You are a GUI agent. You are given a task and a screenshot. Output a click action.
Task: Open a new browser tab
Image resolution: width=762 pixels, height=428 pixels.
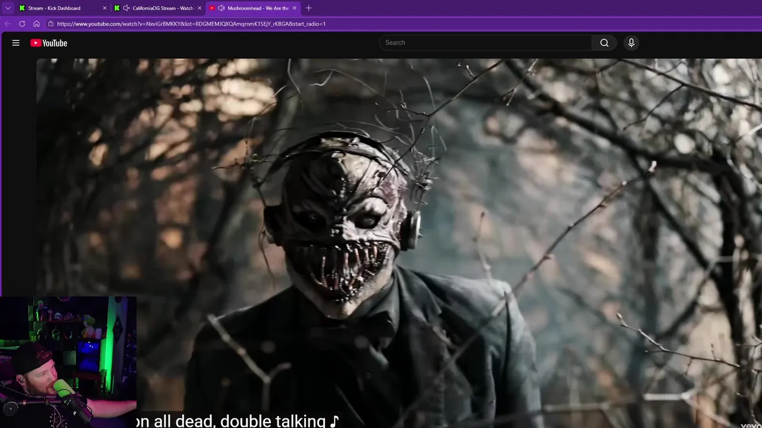(x=308, y=8)
